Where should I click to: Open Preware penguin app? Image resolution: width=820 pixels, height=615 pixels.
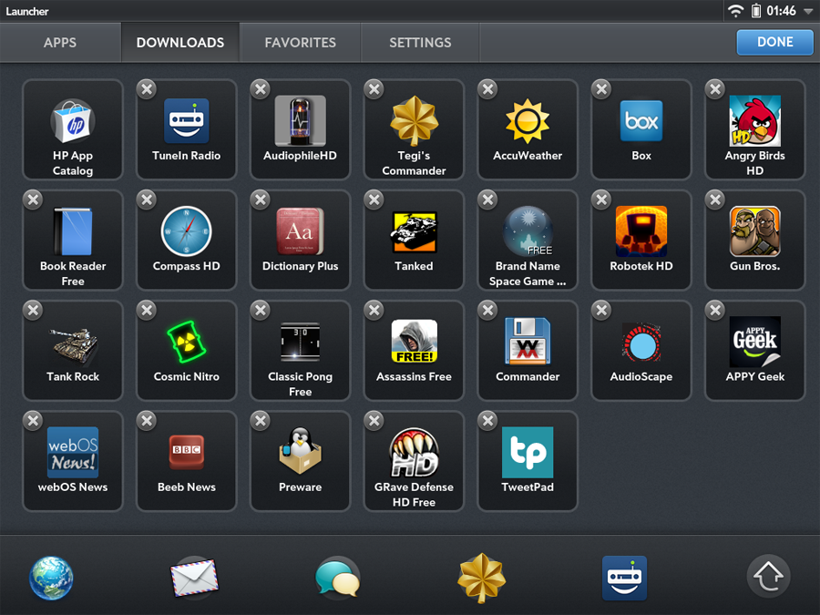coord(300,461)
